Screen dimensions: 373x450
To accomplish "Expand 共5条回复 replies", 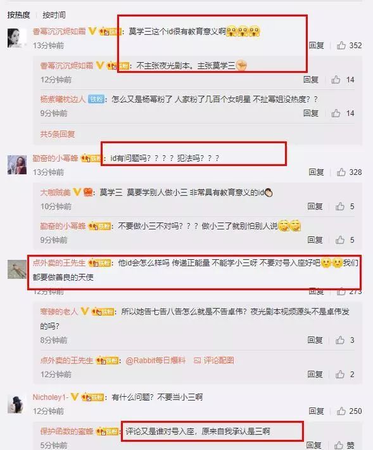I will pyautogui.click(x=58, y=134).
